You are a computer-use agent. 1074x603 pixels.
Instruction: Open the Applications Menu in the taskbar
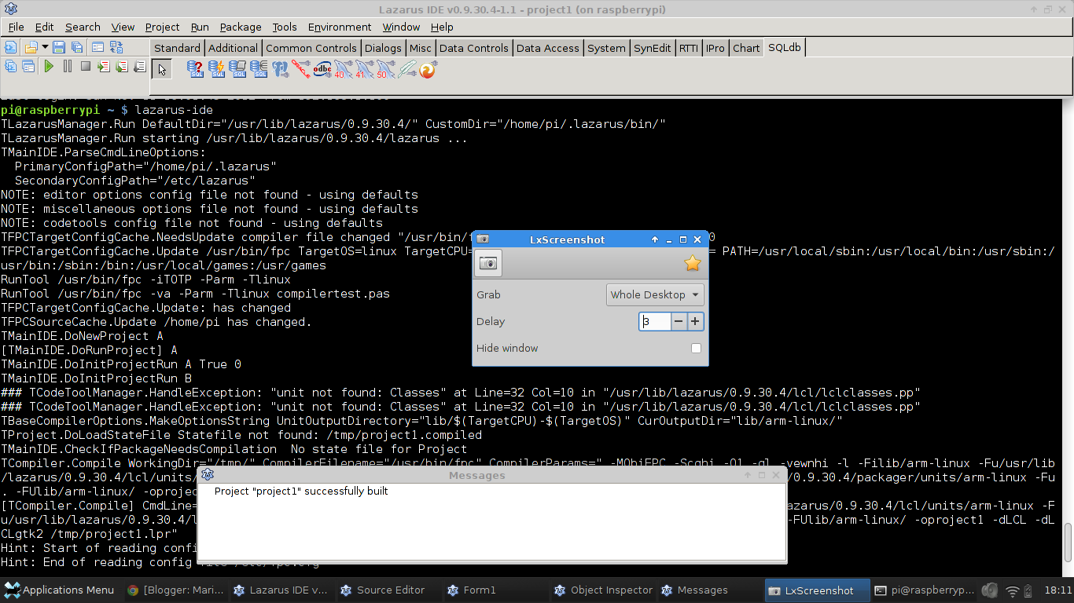59,590
